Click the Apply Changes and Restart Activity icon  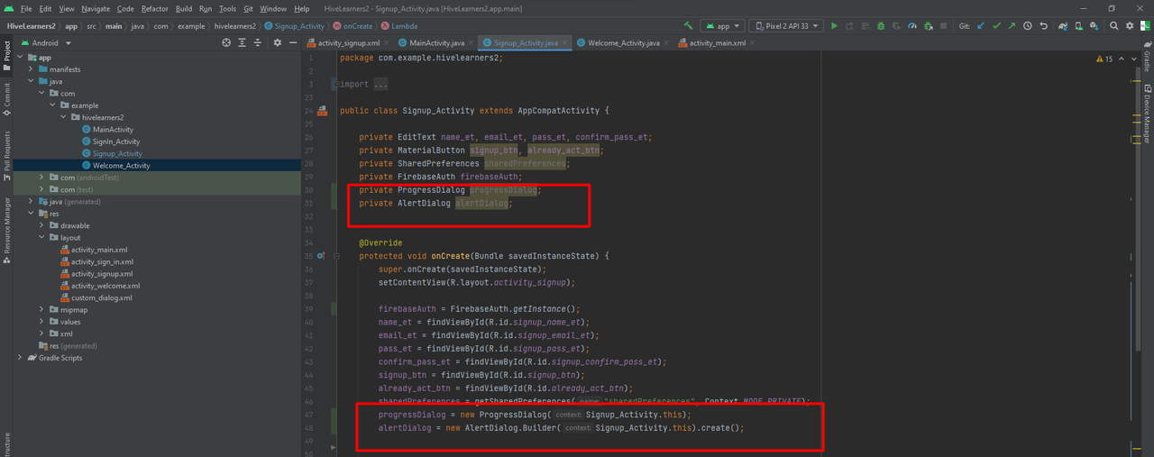coord(848,26)
